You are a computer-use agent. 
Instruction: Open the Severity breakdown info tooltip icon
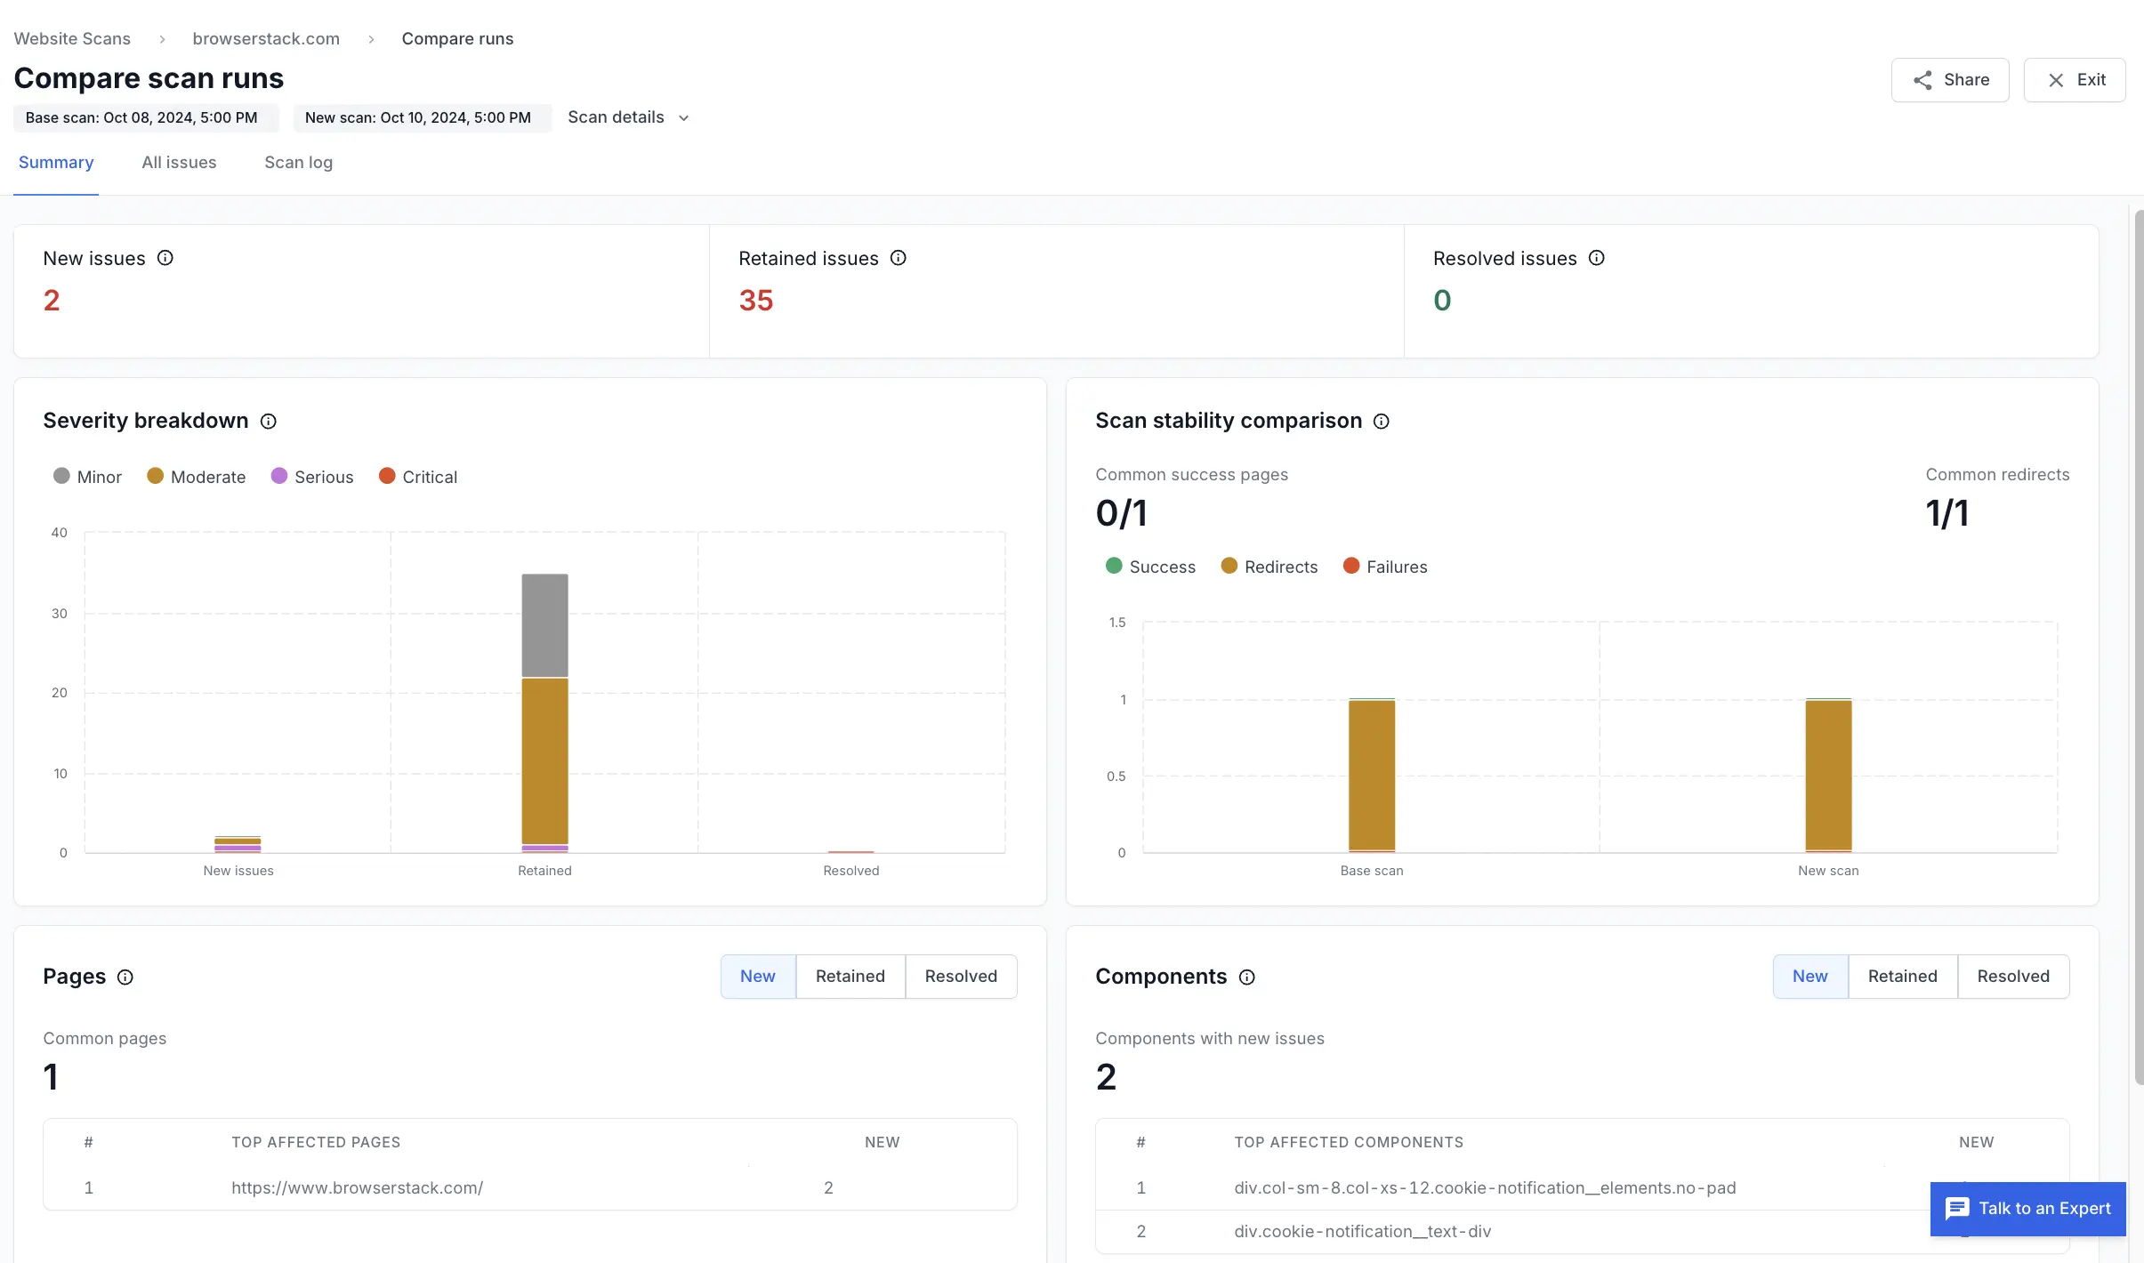click(269, 422)
